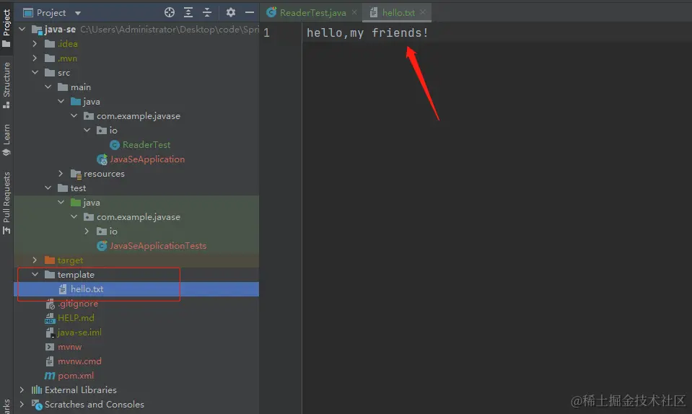Click the HELP.md markdown icon
The height and width of the screenshot is (414, 692).
tap(50, 318)
